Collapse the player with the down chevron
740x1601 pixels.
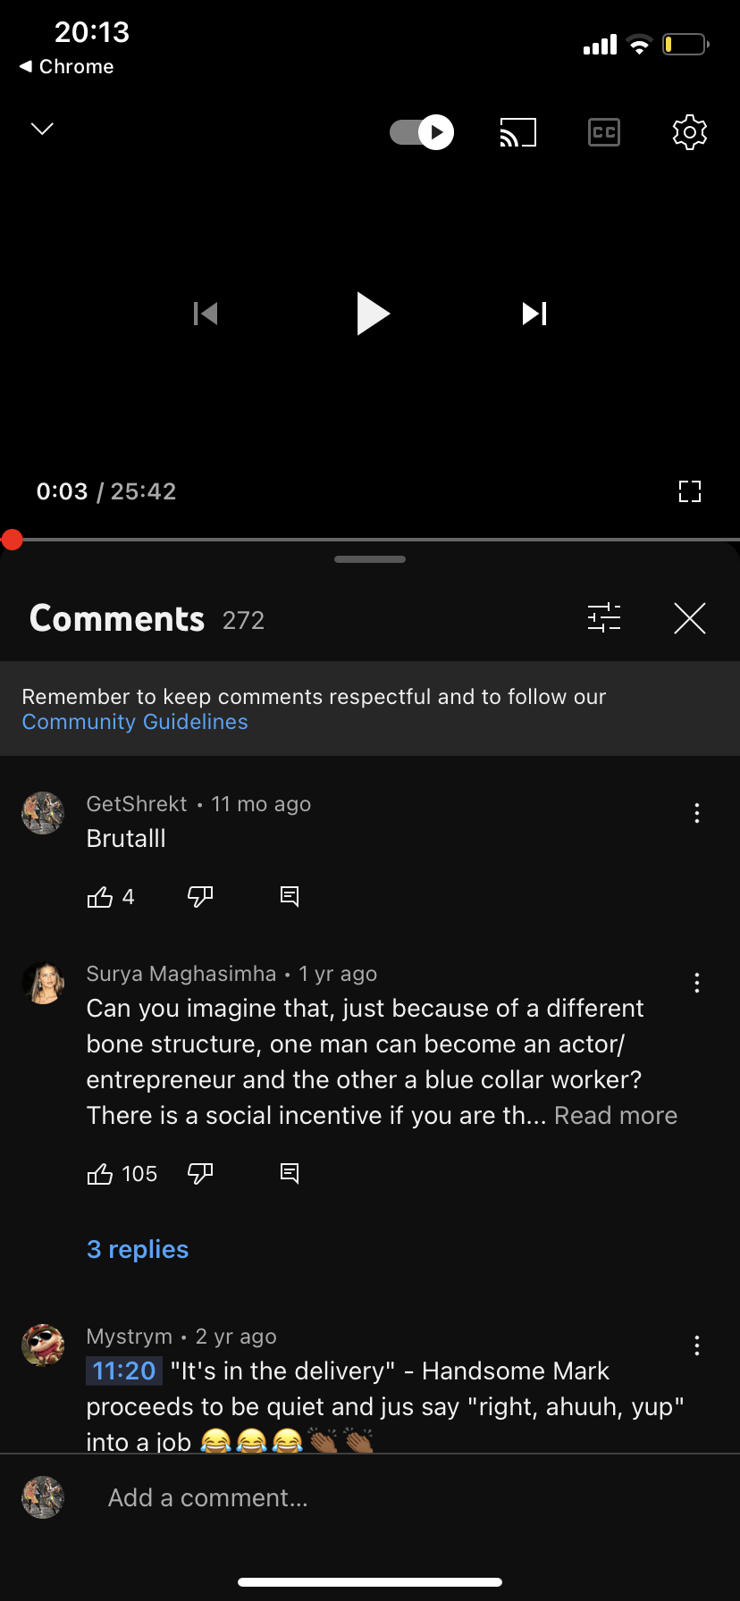pos(42,129)
